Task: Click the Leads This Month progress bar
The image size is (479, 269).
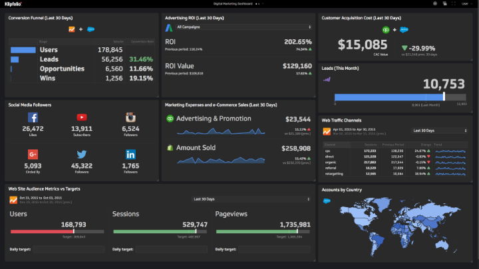Action: pos(400,97)
